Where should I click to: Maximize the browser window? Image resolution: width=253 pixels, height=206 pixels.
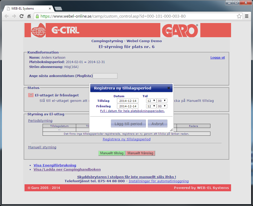(236, 3)
